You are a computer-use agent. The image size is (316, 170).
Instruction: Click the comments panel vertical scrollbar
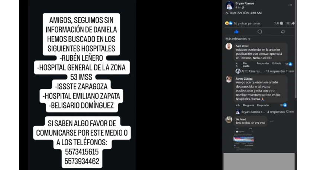point(296,49)
